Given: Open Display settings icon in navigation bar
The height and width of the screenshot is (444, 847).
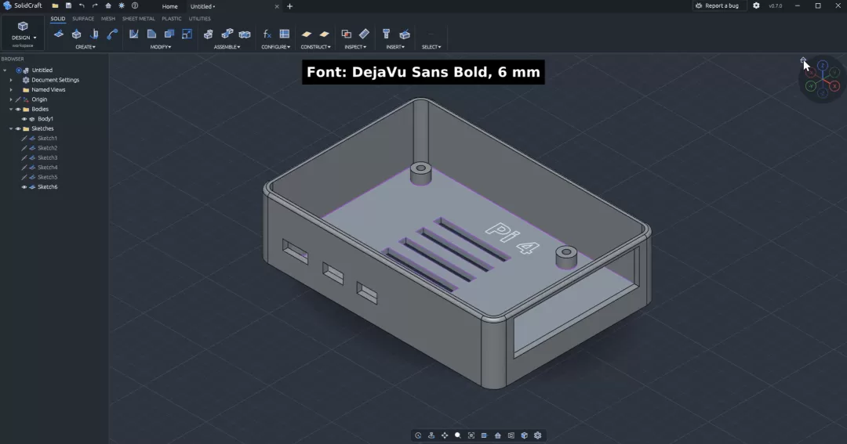Looking at the screenshot, I should (485, 435).
